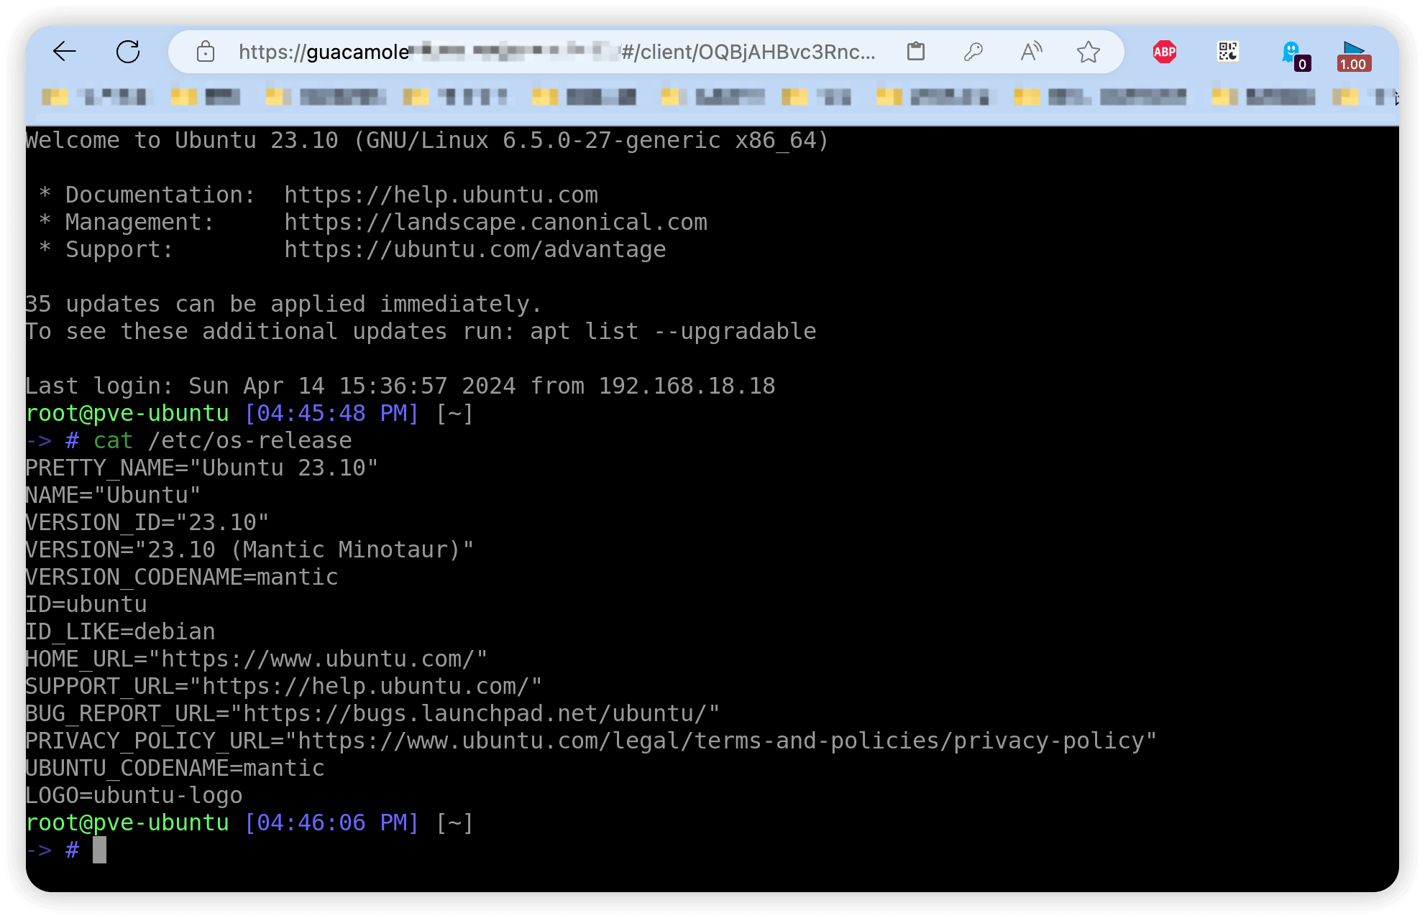
Task: Click the VERSION_CODENAME=mantic line
Action: (x=182, y=577)
